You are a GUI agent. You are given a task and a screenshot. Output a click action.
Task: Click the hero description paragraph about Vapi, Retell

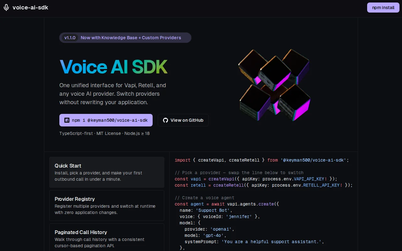point(113,94)
